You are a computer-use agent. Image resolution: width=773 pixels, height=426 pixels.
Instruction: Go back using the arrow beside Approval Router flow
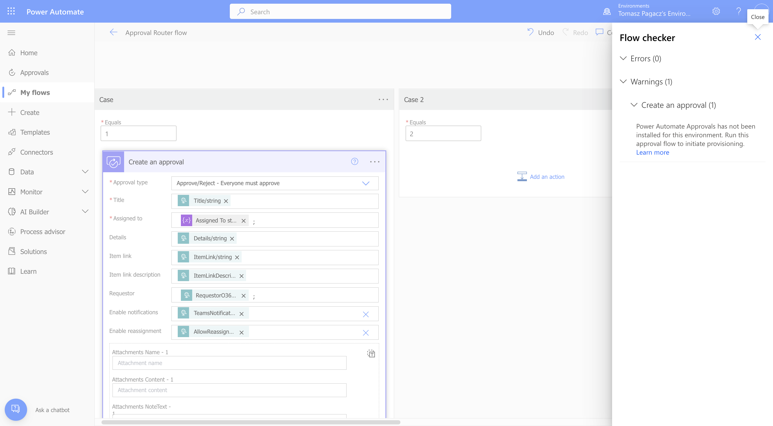coord(113,32)
